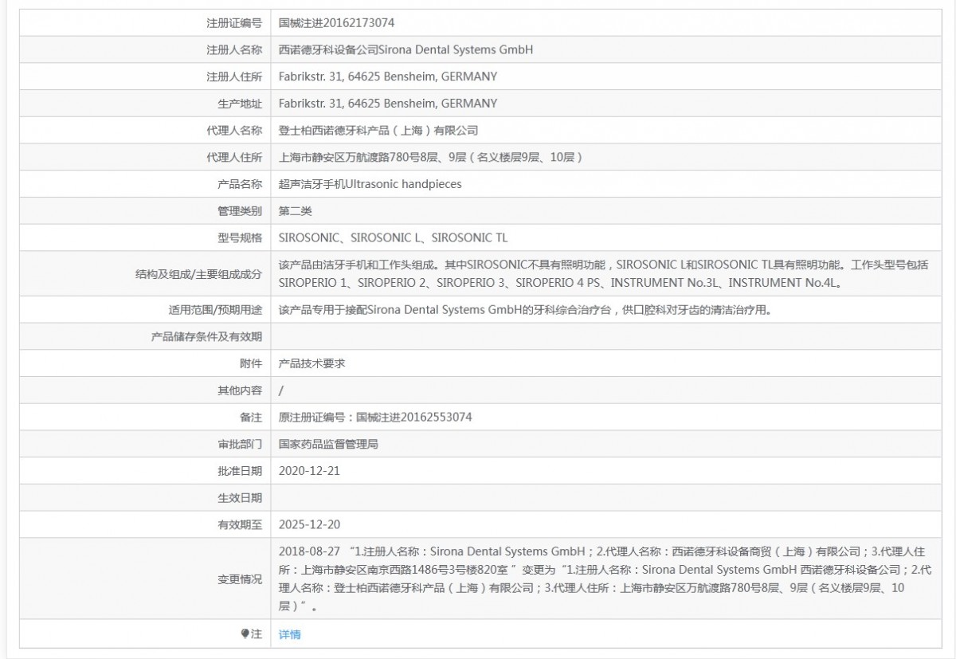Click the 注册人住所 address value
956x659 pixels.
388,76
